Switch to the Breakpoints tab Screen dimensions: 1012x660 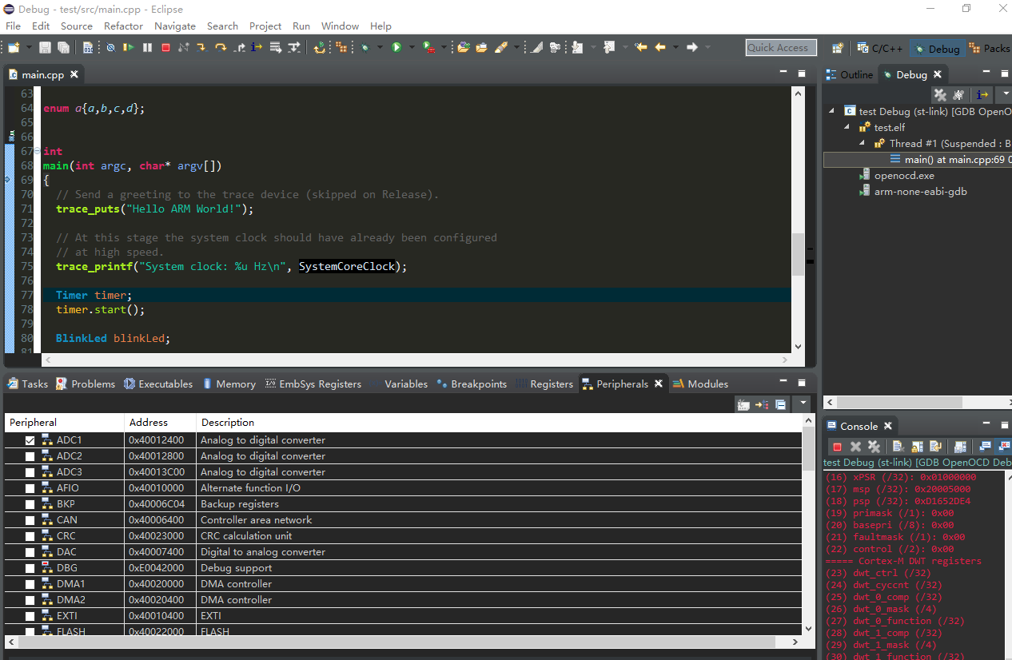pyautogui.click(x=478, y=384)
